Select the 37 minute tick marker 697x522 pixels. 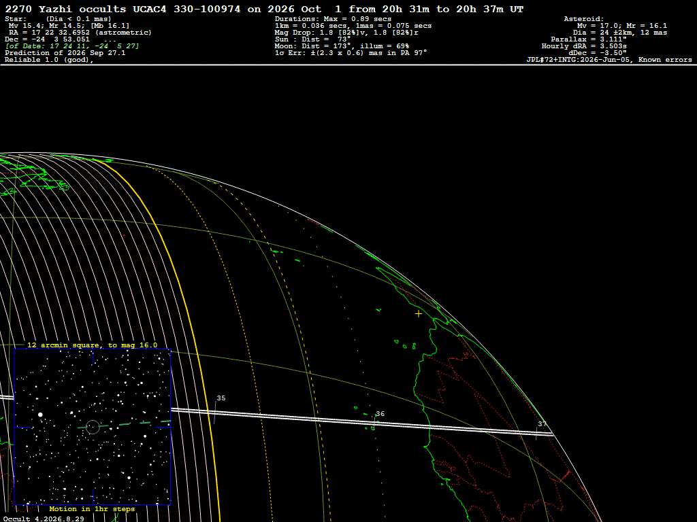tap(542, 424)
